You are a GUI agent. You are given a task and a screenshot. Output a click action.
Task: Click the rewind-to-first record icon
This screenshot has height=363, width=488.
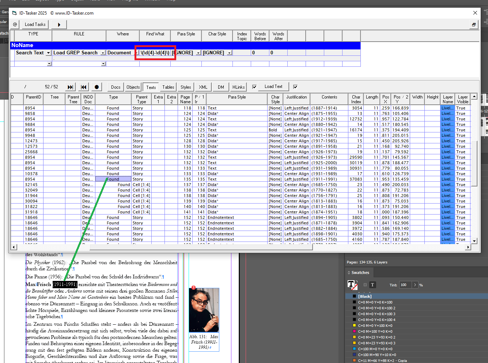pos(83,86)
